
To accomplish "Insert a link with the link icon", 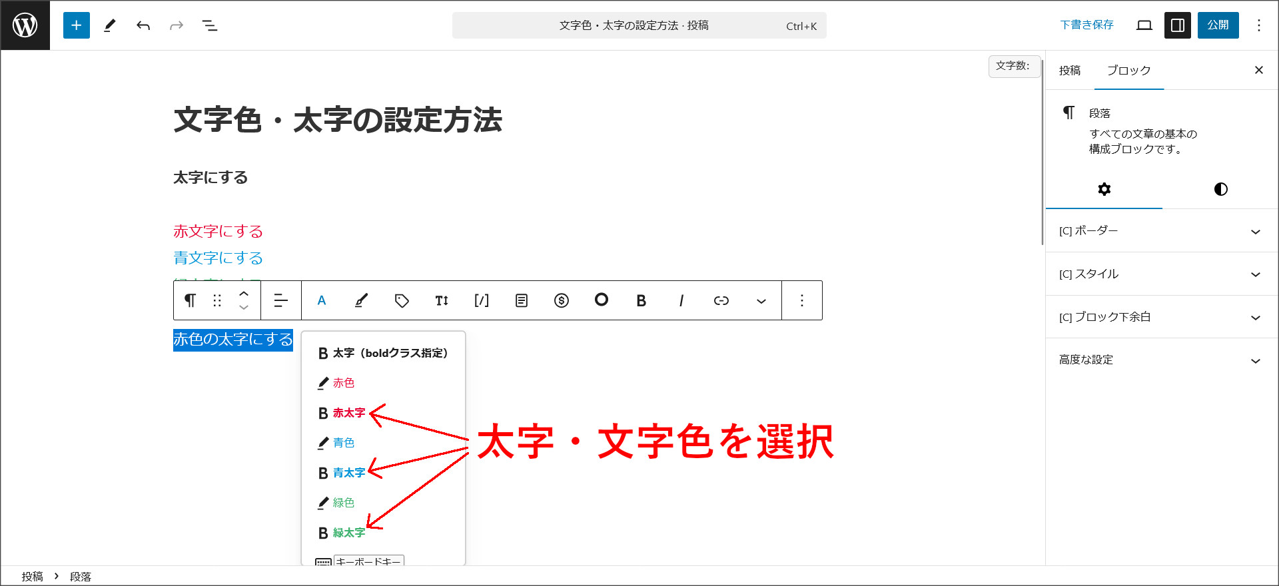I will click(x=721, y=300).
